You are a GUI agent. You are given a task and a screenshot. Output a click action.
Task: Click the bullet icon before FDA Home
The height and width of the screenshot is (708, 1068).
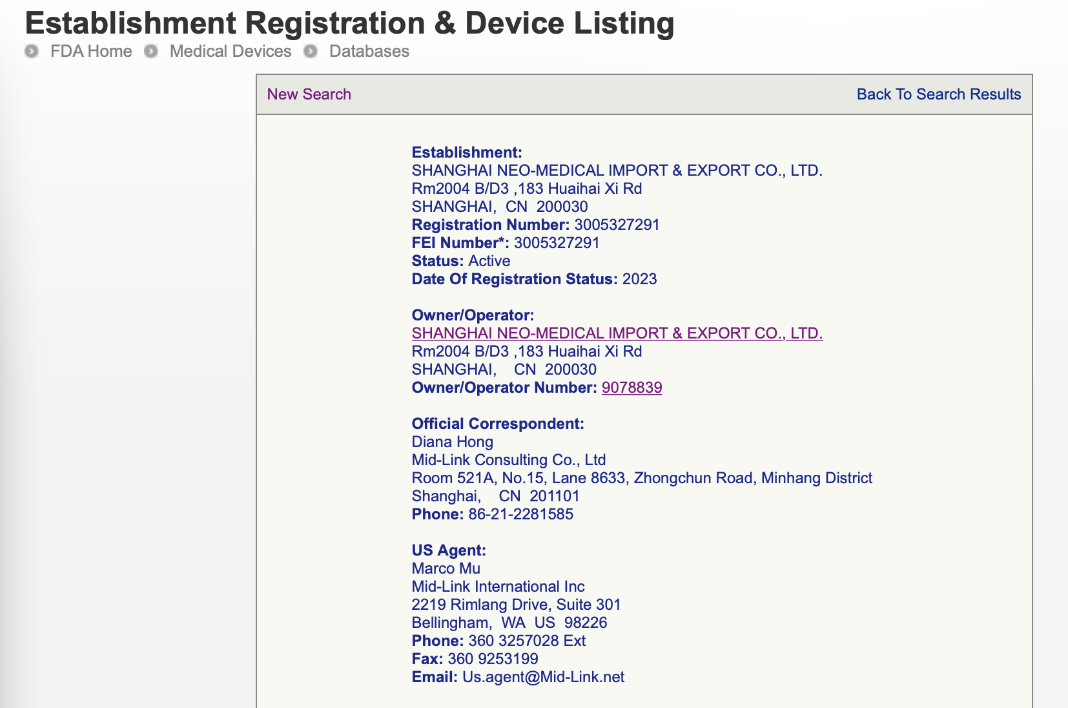31,51
